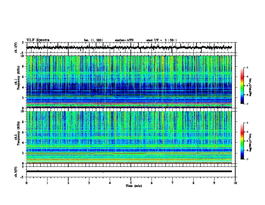Click the "Time (min)" axis label
This screenshot has width=265, height=205.
[x=134, y=186]
